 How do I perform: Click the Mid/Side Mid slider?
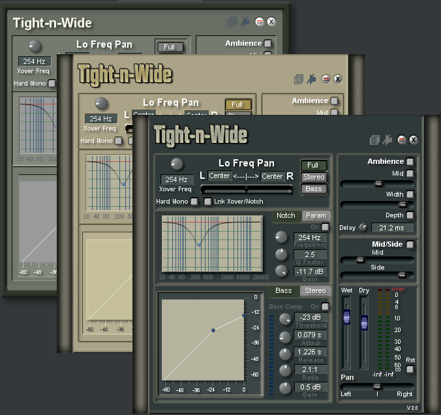pos(377,260)
